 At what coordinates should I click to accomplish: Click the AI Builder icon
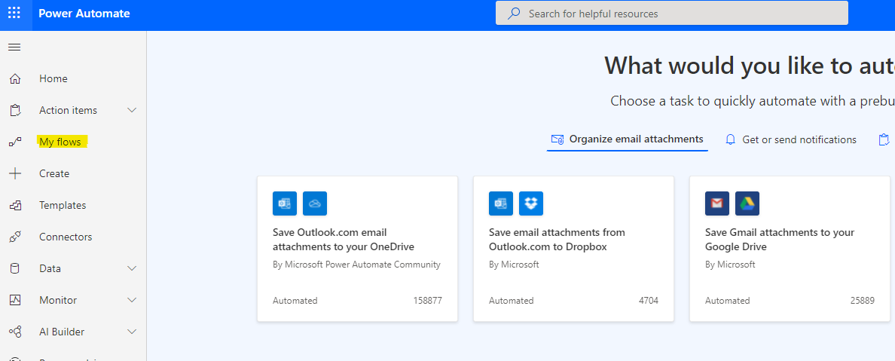[x=15, y=332]
